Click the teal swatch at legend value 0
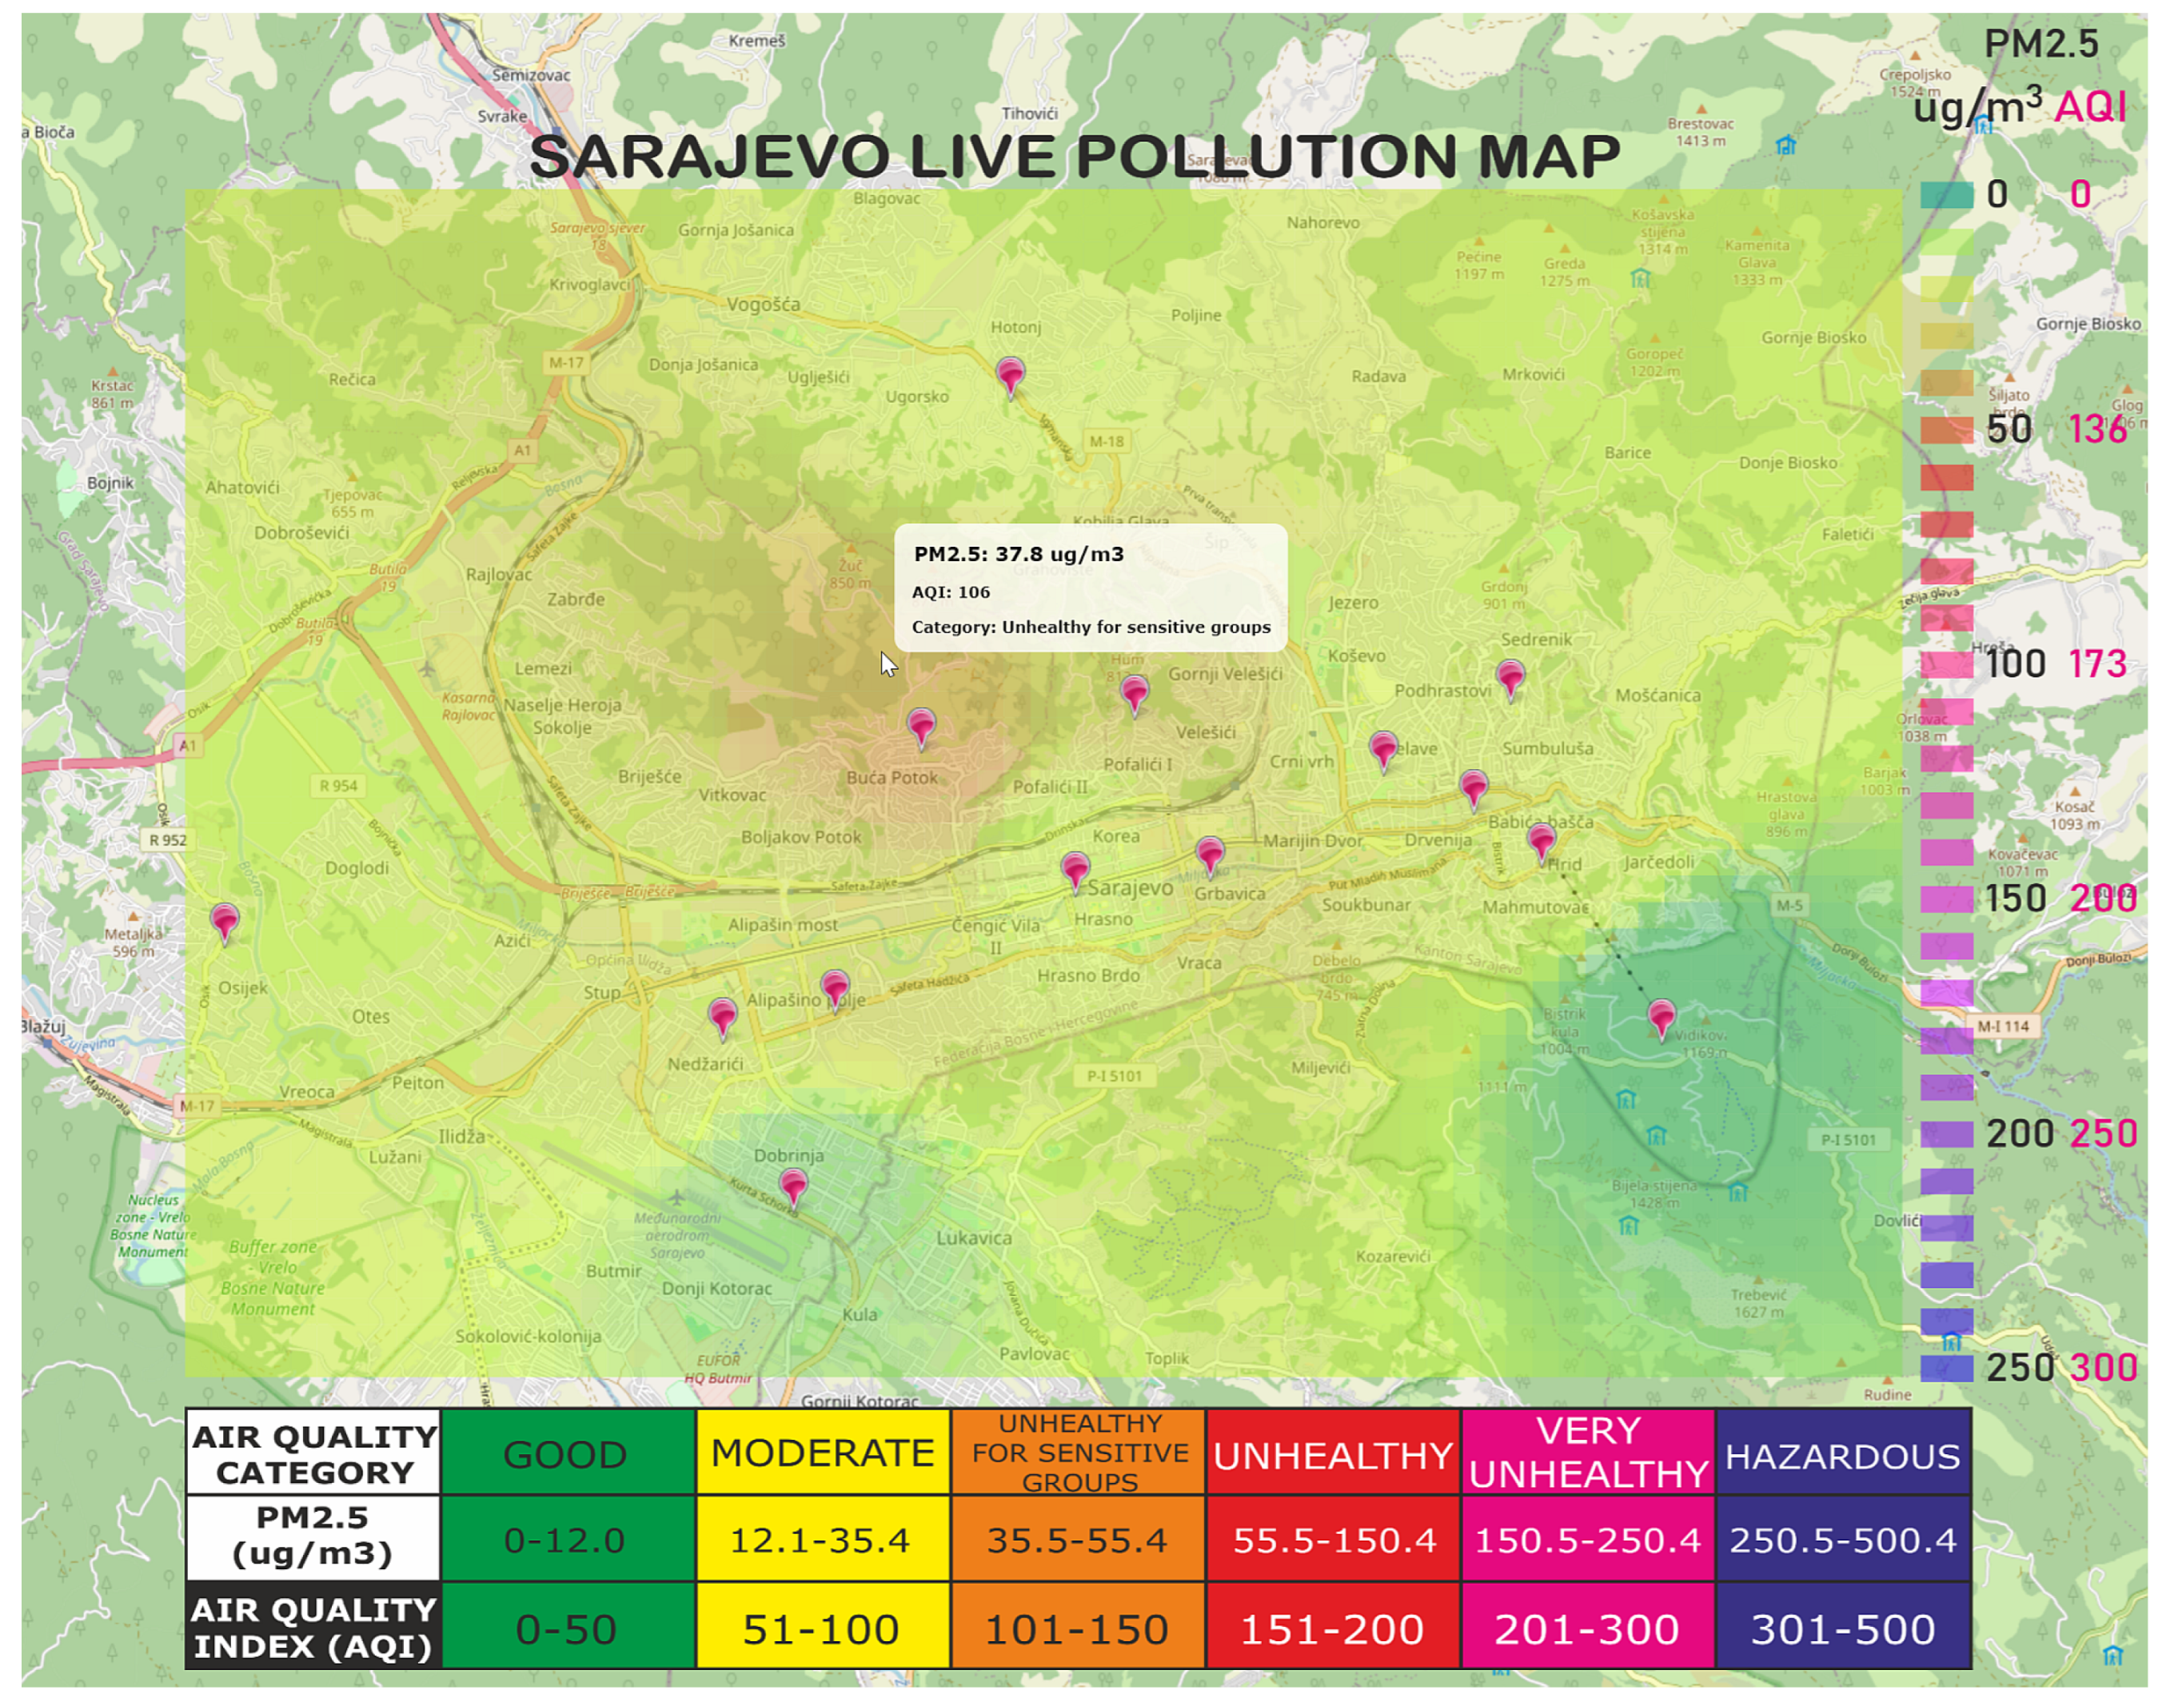The height and width of the screenshot is (1706, 2170). [x=1946, y=195]
